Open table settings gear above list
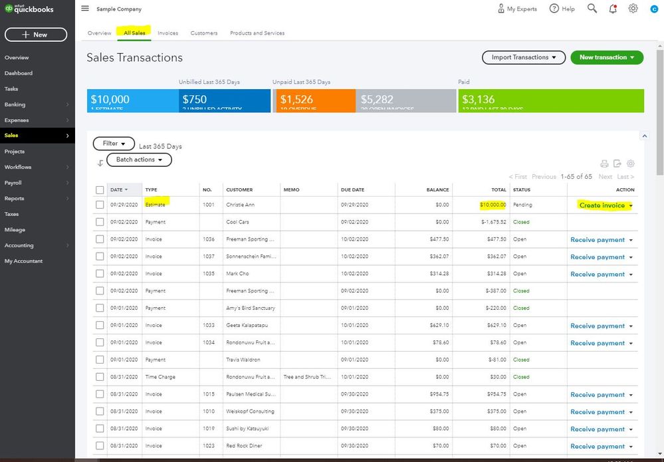This screenshot has width=664, height=462. click(631, 164)
